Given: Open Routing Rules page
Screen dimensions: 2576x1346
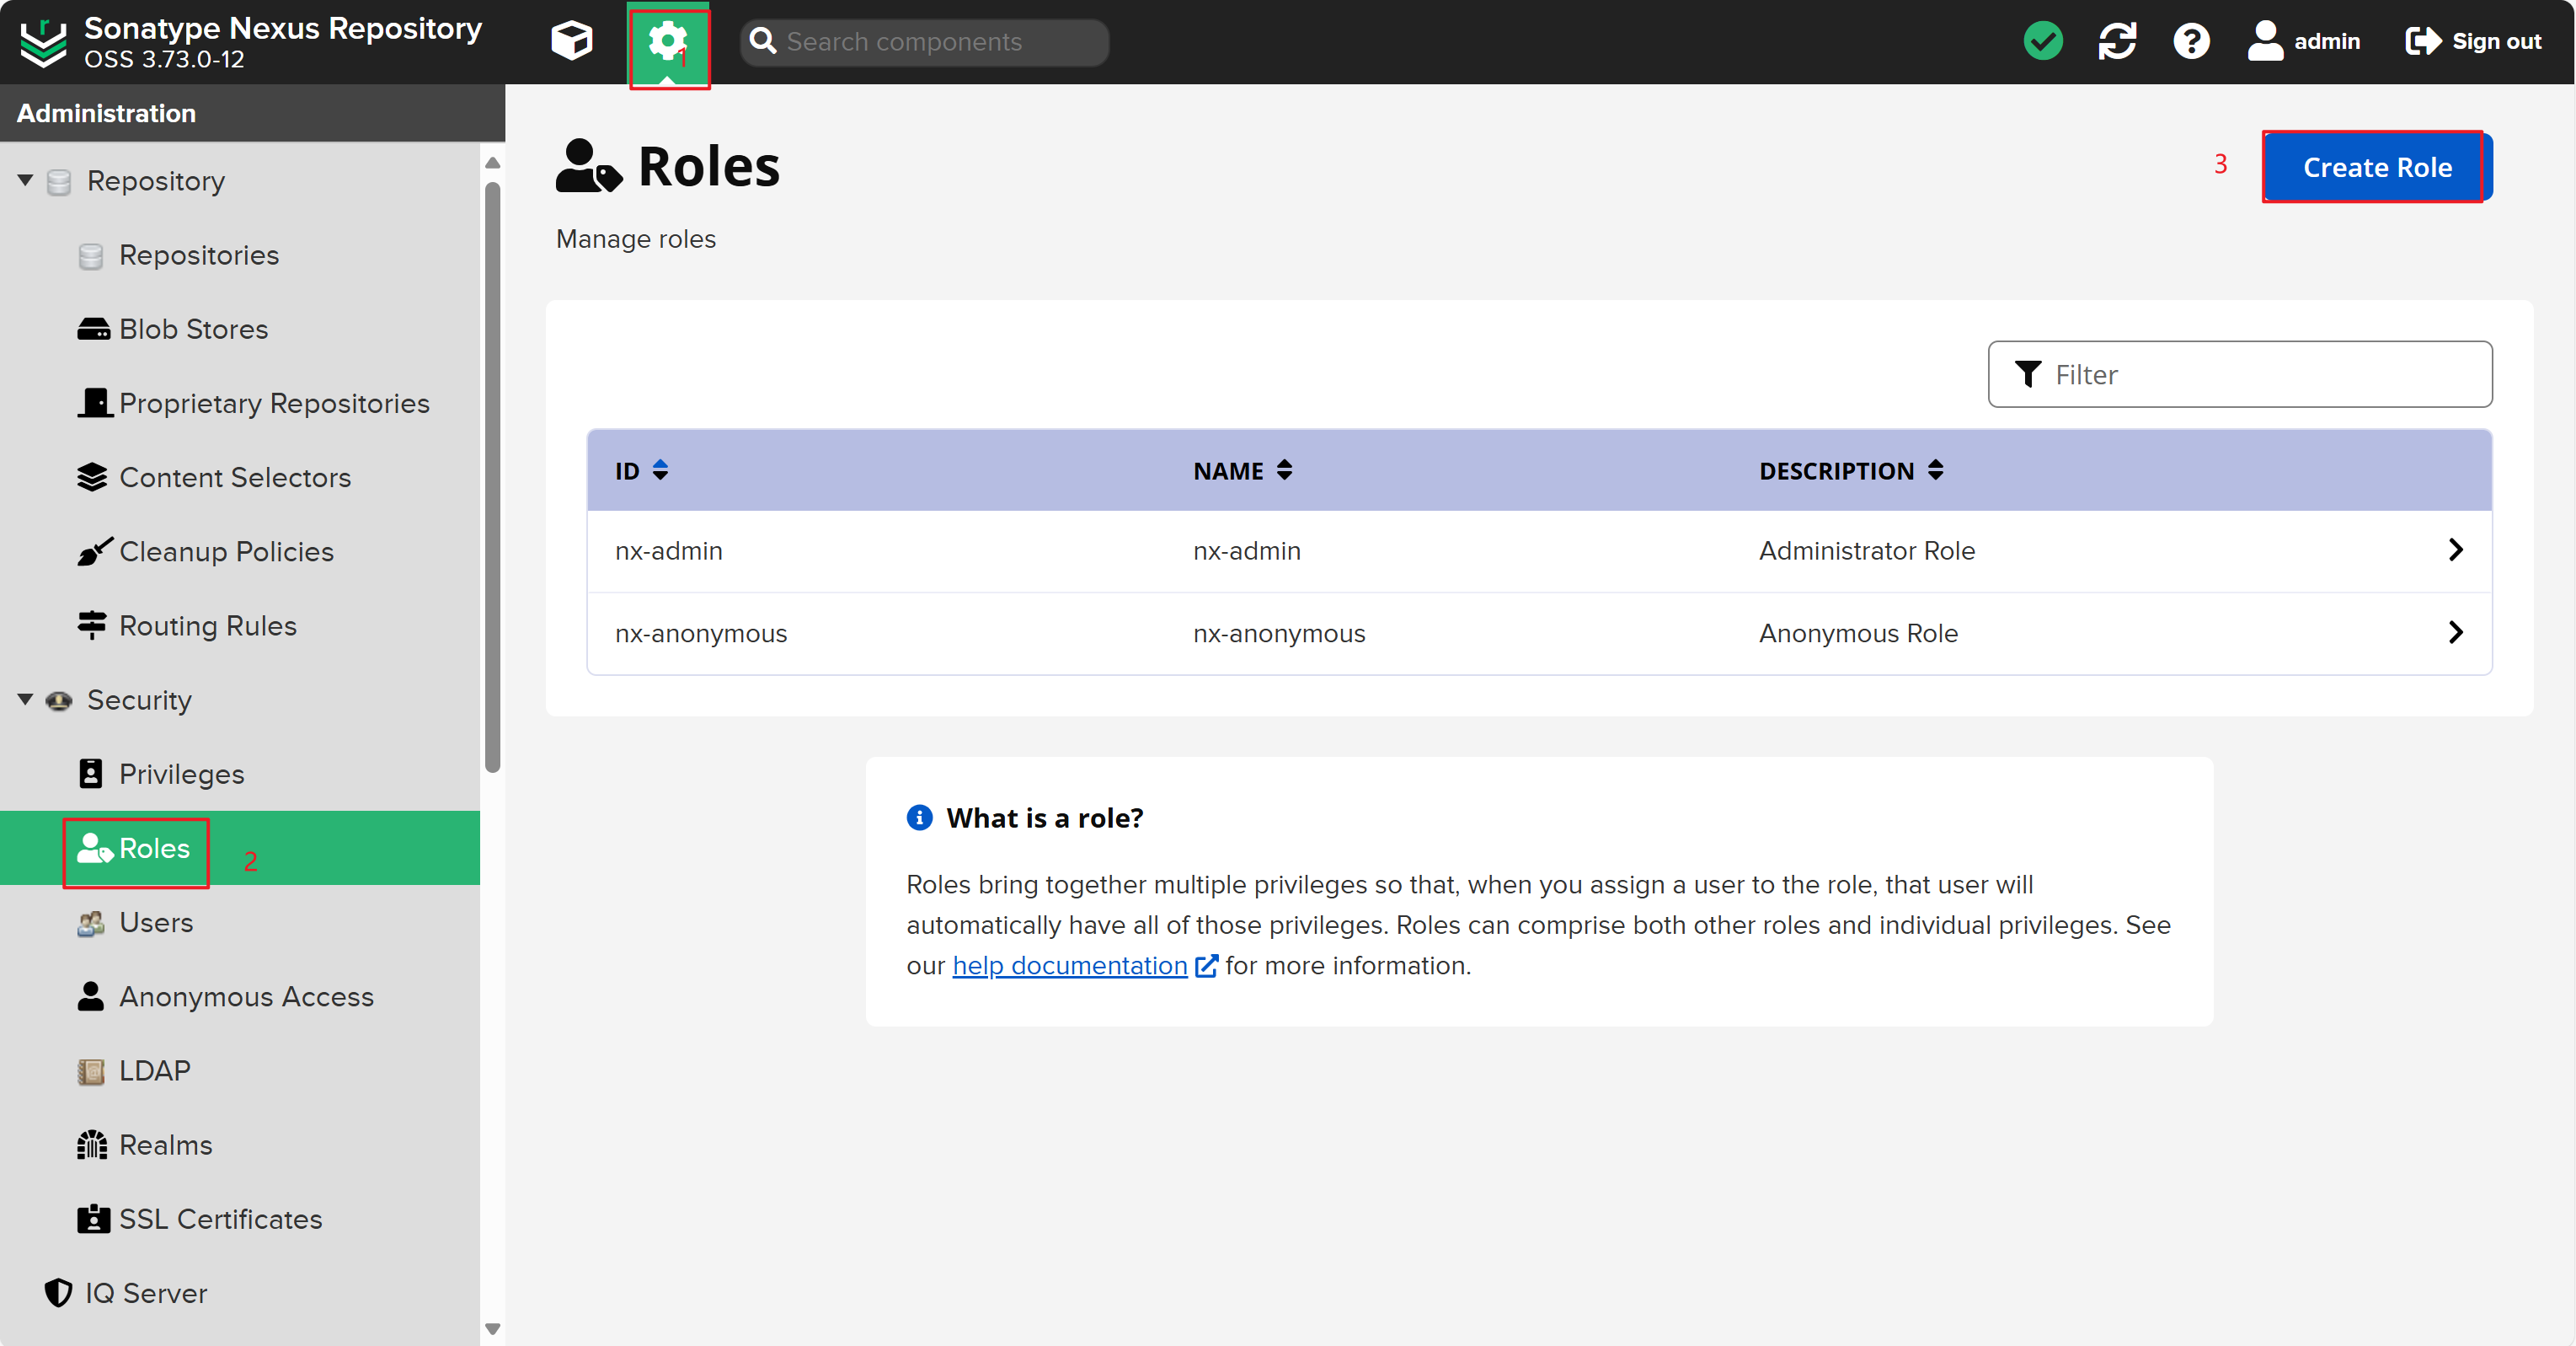Looking at the screenshot, I should point(208,625).
